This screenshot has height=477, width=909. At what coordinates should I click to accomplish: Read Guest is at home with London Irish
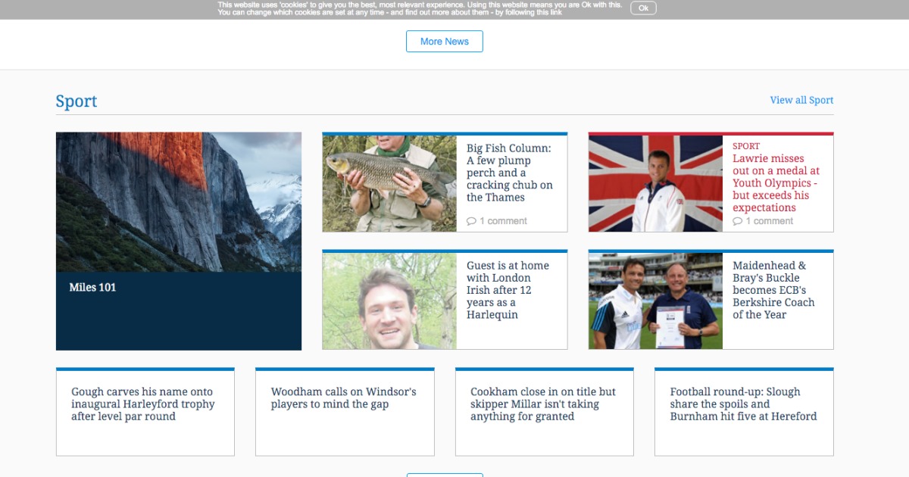pyautogui.click(x=508, y=290)
